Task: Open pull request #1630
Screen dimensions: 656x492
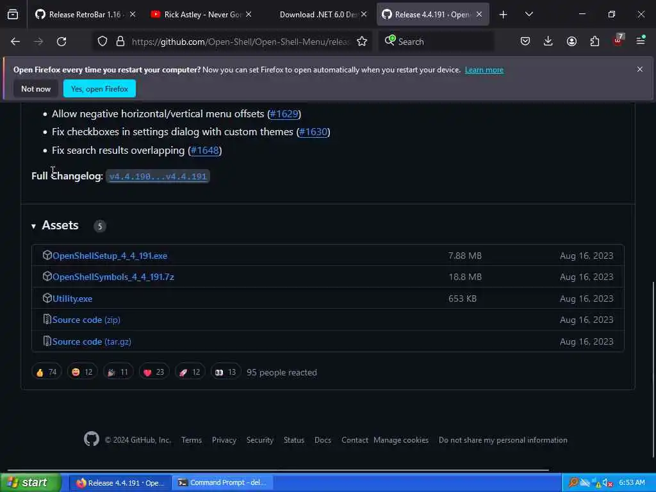Action: pyautogui.click(x=313, y=132)
